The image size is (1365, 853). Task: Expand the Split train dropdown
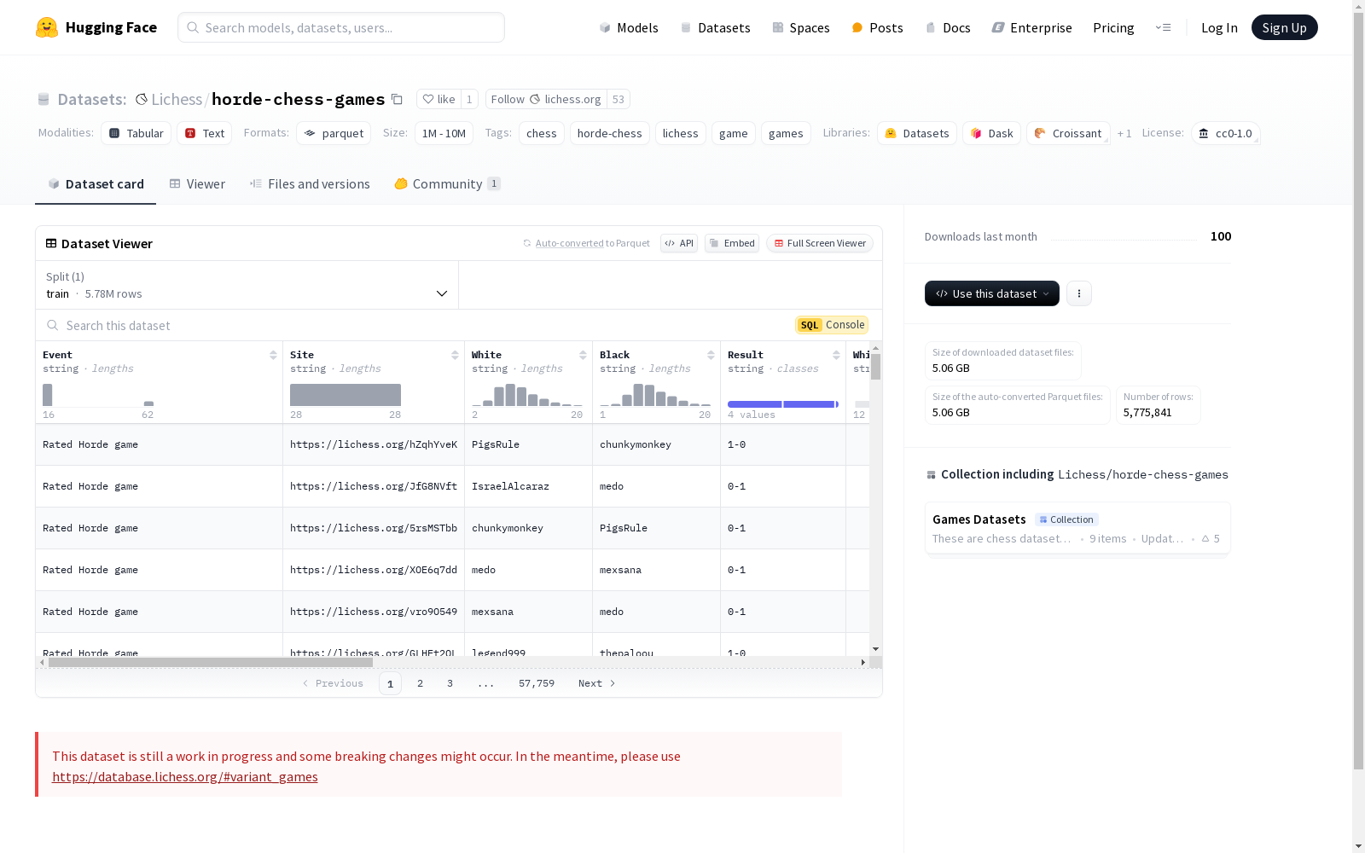click(247, 285)
